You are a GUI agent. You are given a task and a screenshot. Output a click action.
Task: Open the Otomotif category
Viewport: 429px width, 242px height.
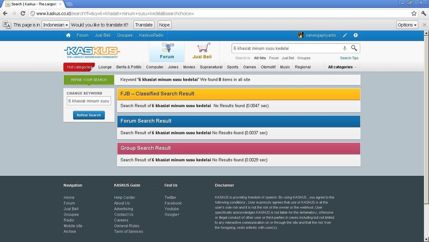[x=268, y=67]
